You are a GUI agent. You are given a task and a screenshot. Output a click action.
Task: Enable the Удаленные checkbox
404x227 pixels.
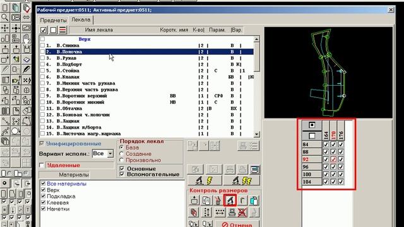(x=42, y=165)
